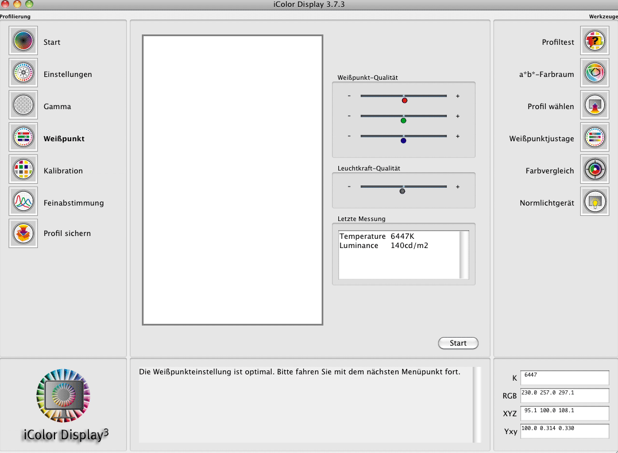Open Feinabstimmung curves icon
The width and height of the screenshot is (618, 453).
click(23, 202)
